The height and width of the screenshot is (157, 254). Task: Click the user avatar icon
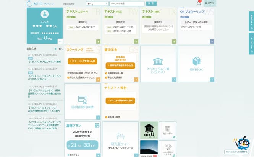(45, 14)
